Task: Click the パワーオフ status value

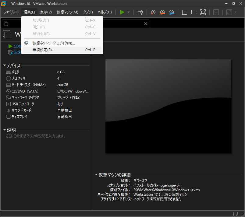Action: [x=140, y=181]
